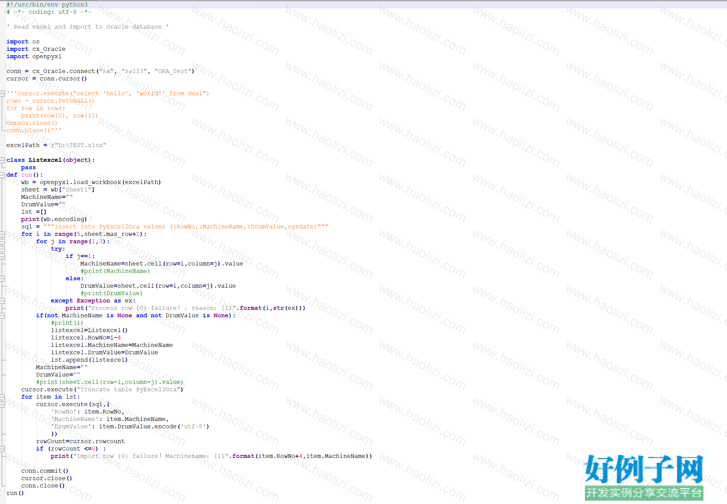Screen dimensions: 727x504
Task: Click the shebang line '#!/usr/bin/env python3'
Action: pyautogui.click(x=47, y=4)
